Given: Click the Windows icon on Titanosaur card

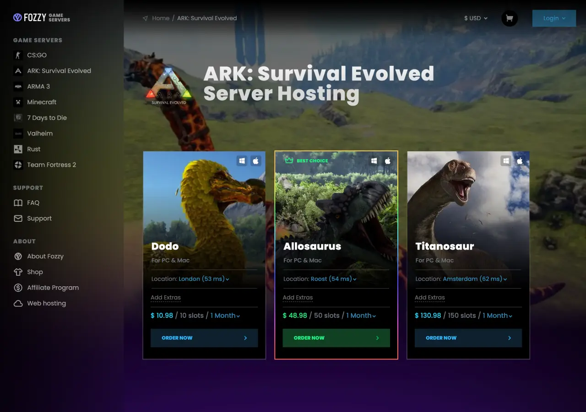Looking at the screenshot, I should [x=506, y=161].
